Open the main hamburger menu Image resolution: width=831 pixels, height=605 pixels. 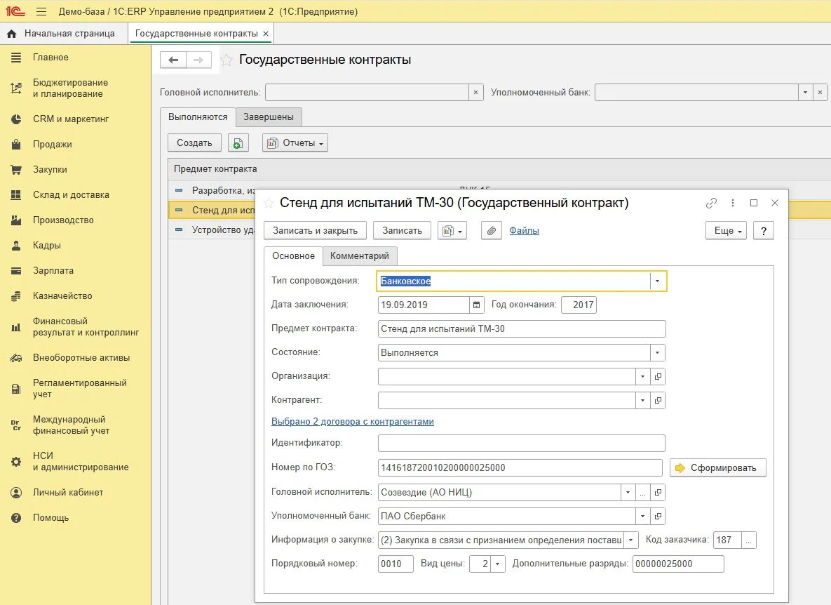click(x=41, y=12)
